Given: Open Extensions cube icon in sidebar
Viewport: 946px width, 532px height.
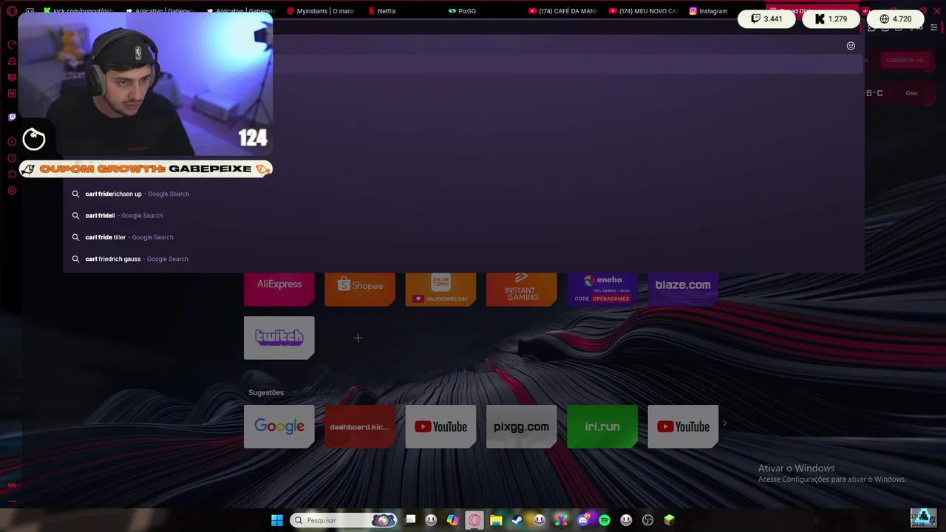Looking at the screenshot, I should point(12,174).
